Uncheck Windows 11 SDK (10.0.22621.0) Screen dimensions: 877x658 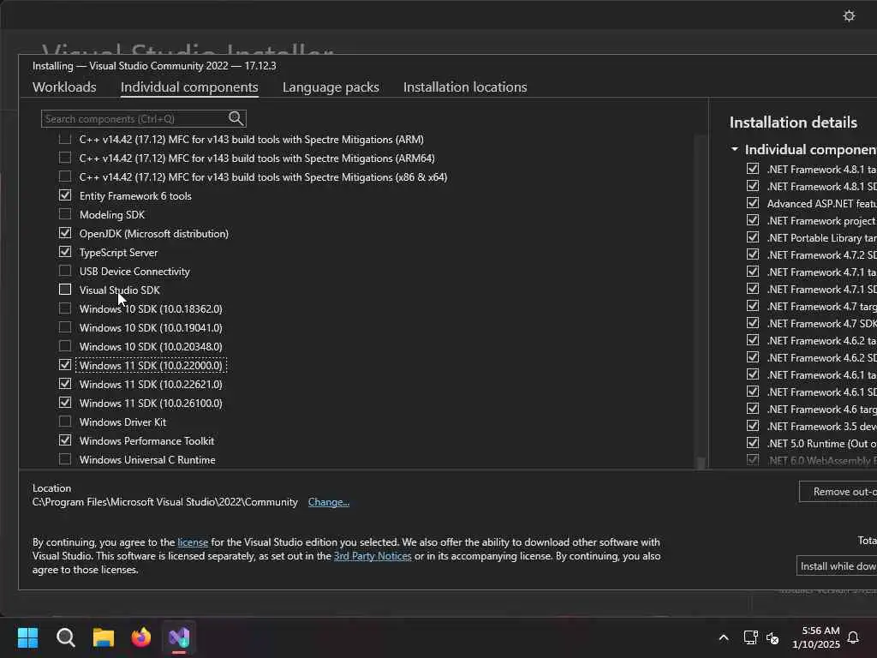coord(65,384)
